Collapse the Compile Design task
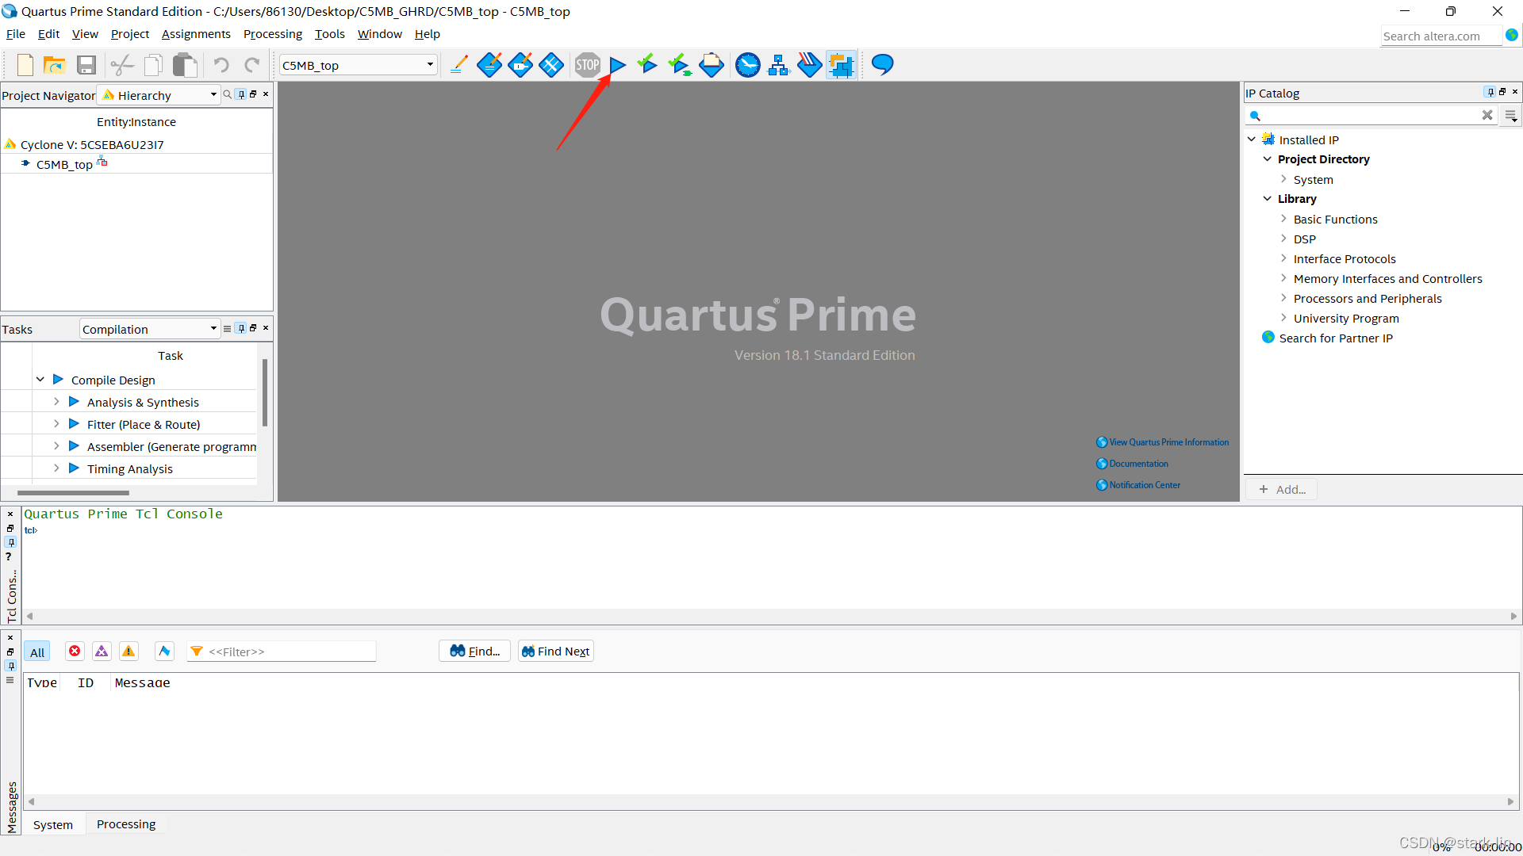 40,380
